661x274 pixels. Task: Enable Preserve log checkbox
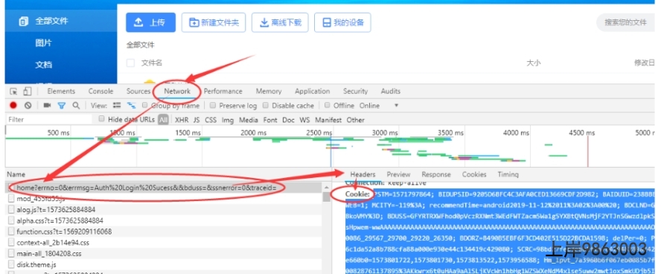pos(213,106)
